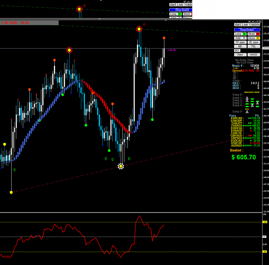Click the EURGBP pair row

pyautogui.click(x=245, y=121)
